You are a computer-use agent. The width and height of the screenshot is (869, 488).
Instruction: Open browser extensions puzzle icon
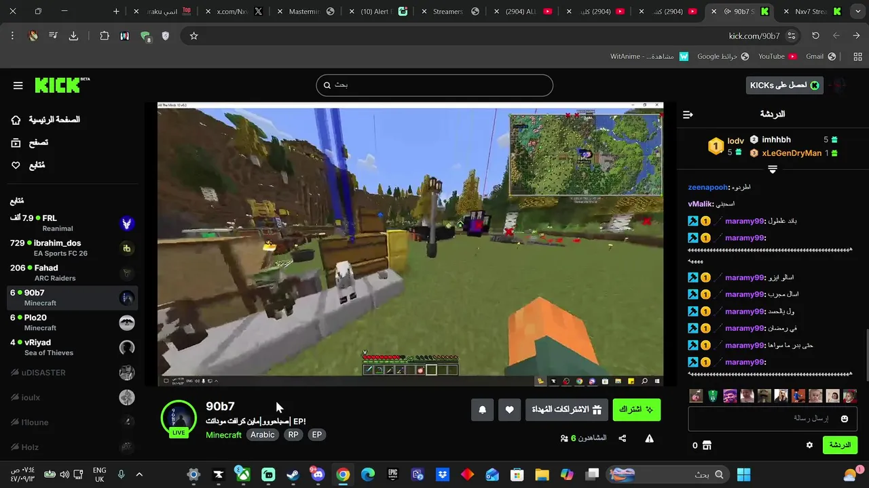coord(105,36)
